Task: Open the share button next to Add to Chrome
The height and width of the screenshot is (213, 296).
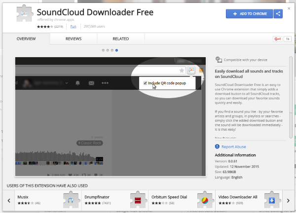Action: (x=278, y=14)
